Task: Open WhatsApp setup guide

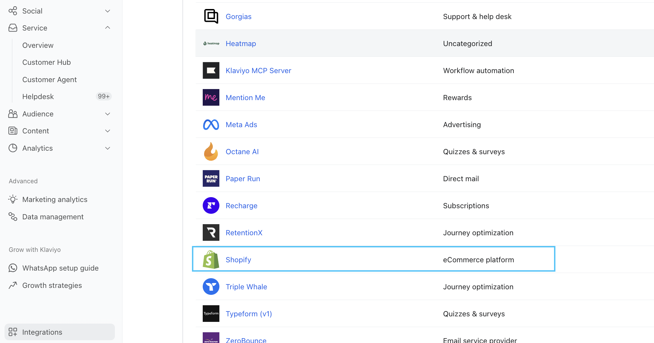Action: [x=60, y=268]
